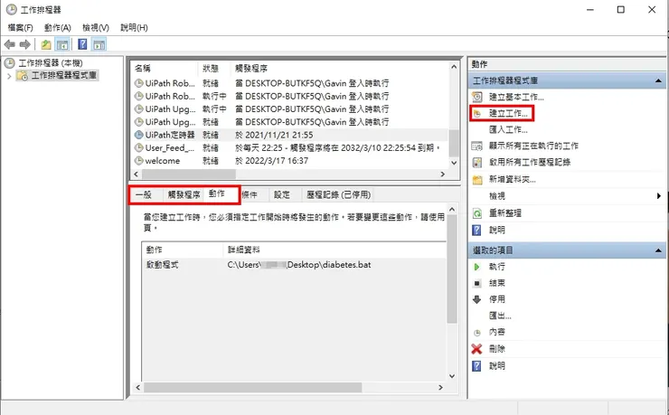Click 啟用所有工作歷程記錄 icon
The height and width of the screenshot is (415, 669).
[477, 163]
